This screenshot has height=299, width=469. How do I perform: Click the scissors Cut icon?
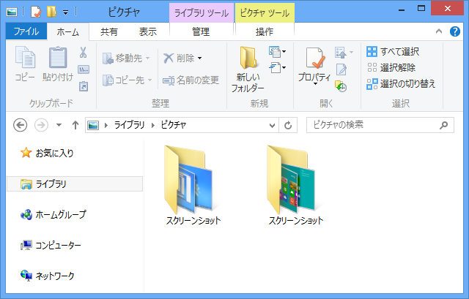coord(83,52)
